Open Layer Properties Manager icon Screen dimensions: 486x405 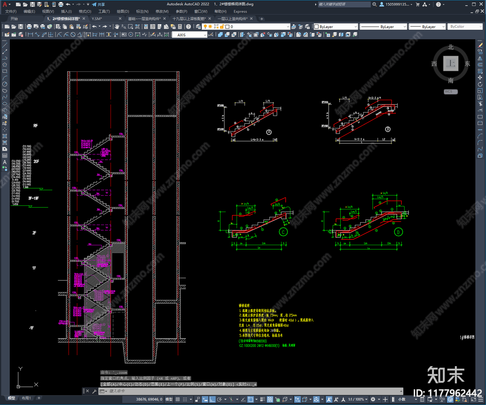click(x=198, y=27)
